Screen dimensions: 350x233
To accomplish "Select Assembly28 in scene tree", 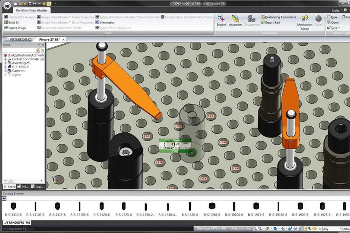I will pos(21,63).
